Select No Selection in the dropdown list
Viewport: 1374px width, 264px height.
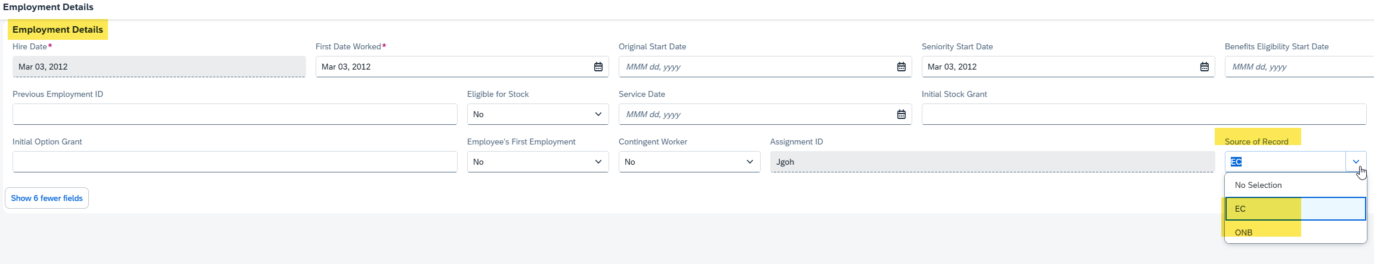[1295, 185]
